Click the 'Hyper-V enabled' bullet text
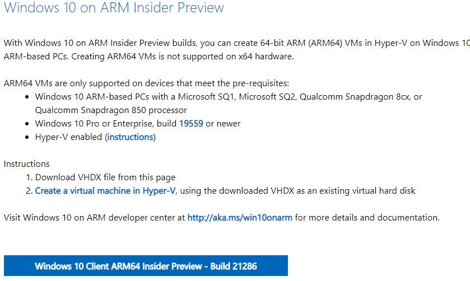 tap(69, 137)
